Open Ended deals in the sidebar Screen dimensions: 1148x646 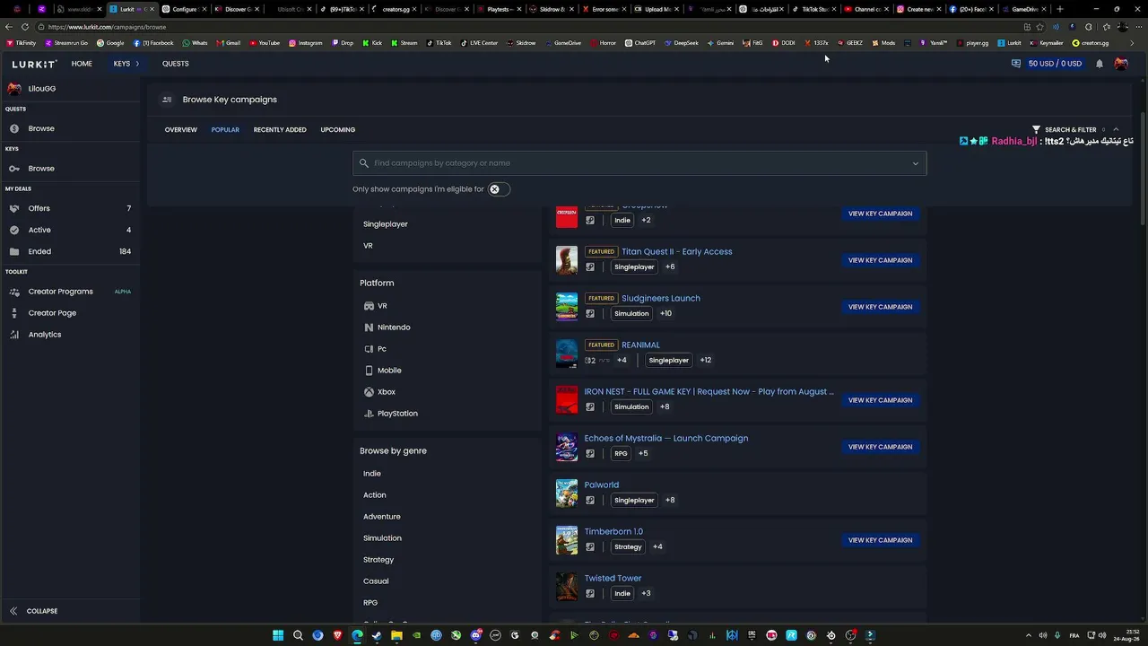click(x=70, y=251)
